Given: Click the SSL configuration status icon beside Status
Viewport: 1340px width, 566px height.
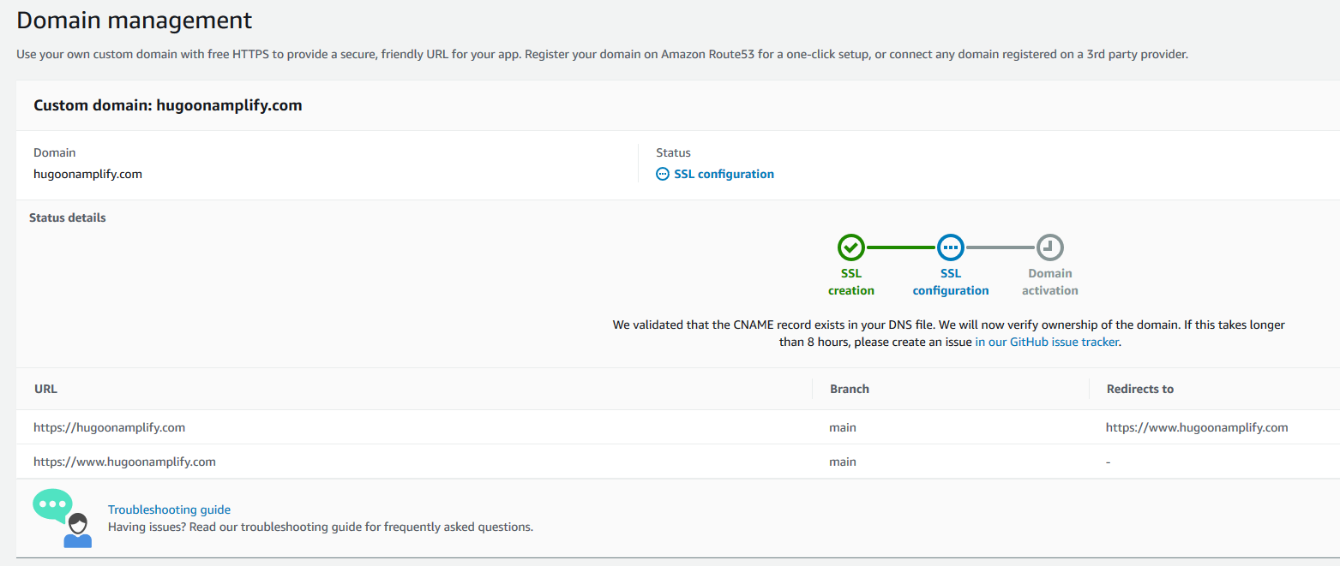Looking at the screenshot, I should point(662,174).
